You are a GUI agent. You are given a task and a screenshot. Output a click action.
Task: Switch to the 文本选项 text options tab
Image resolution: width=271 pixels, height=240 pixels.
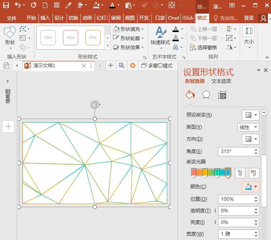pyautogui.click(x=221, y=81)
